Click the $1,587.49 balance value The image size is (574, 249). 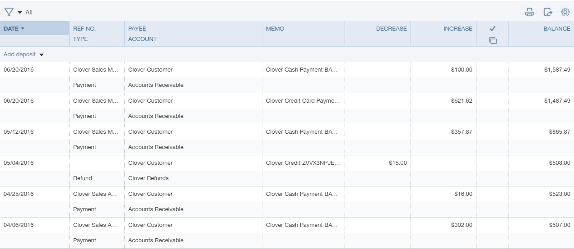point(557,70)
